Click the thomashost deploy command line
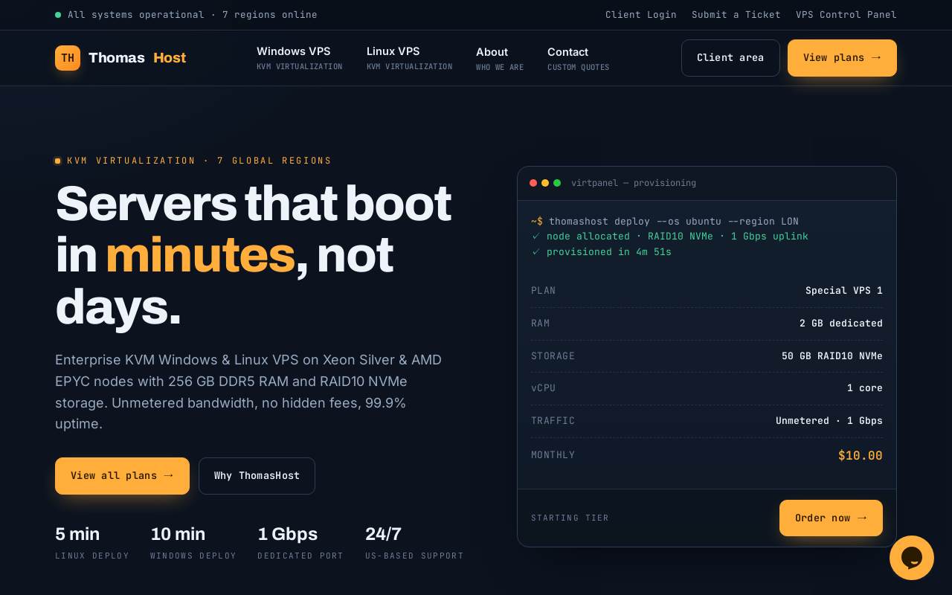Viewport: 952px width, 595px height. coord(665,222)
